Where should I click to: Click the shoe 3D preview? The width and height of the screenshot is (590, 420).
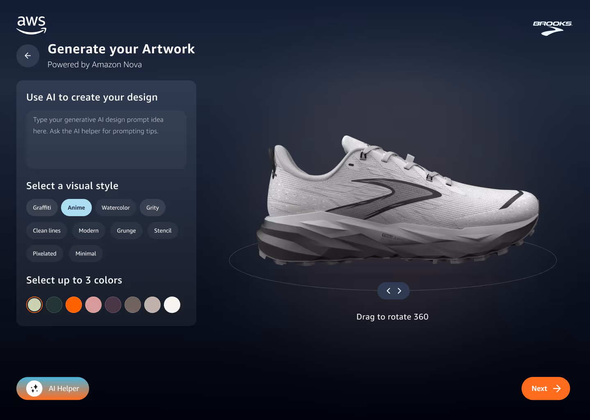tap(397, 201)
